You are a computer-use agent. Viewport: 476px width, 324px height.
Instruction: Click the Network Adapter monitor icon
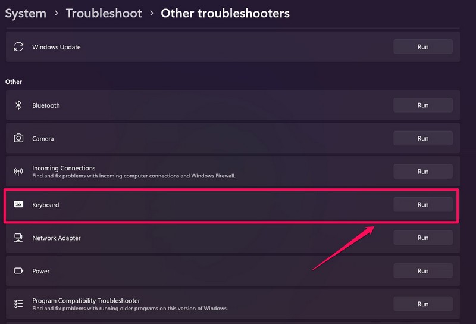[18, 238]
